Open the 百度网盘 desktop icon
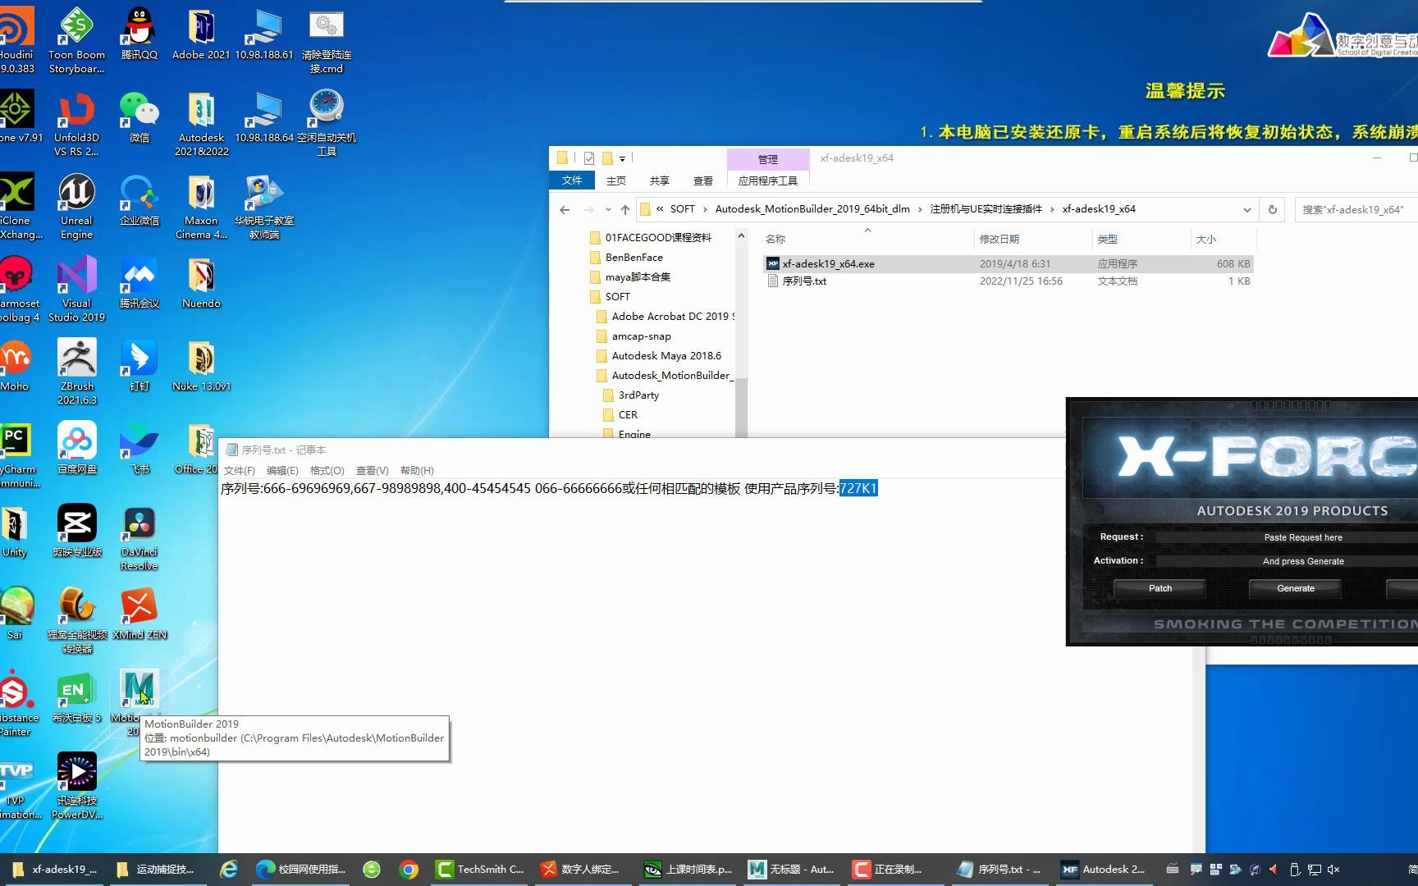The width and height of the screenshot is (1418, 886). [76, 448]
